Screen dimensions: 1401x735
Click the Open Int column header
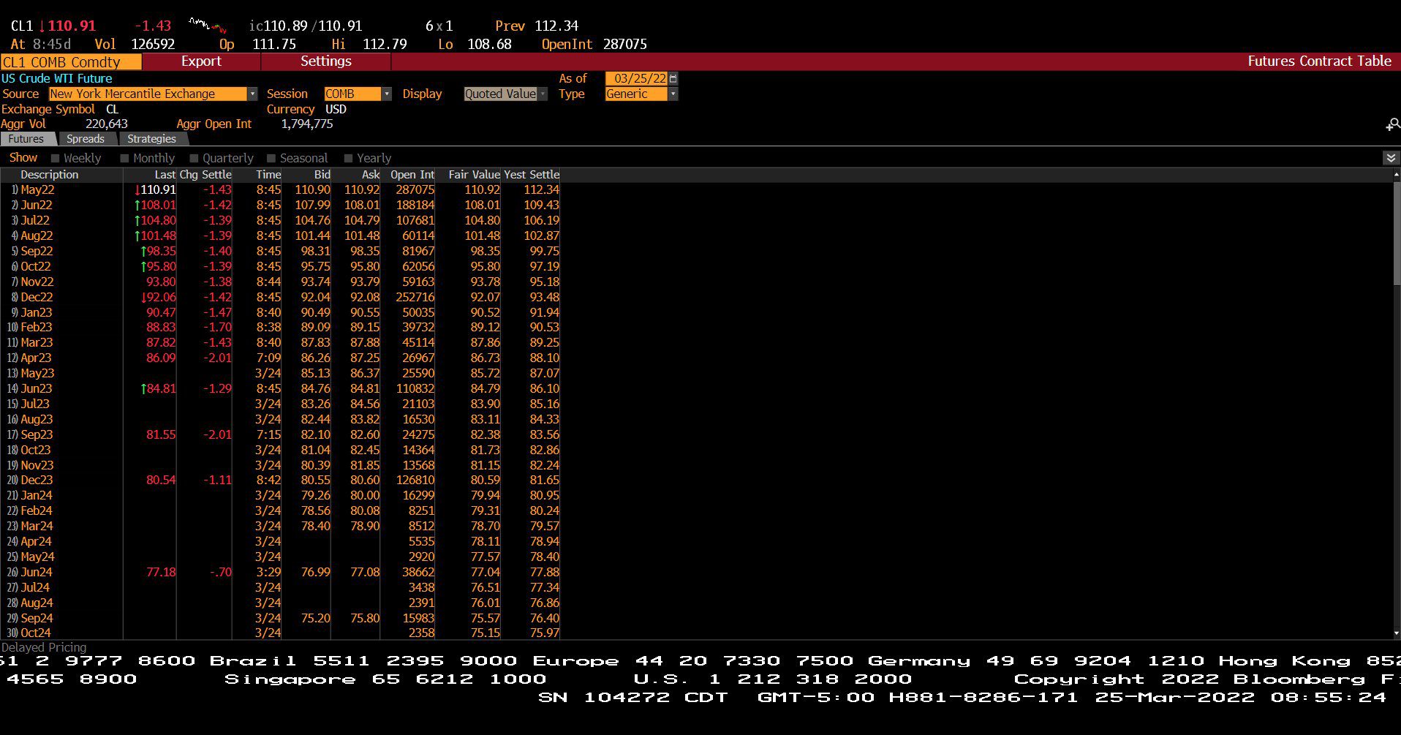(412, 175)
